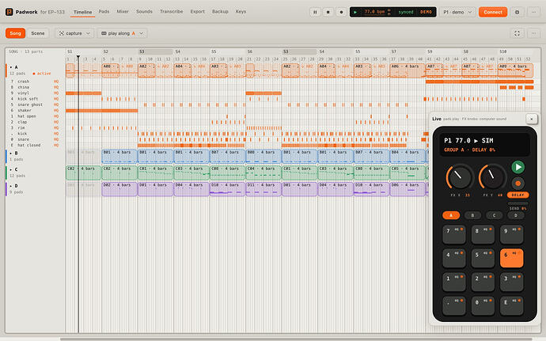Open the Pads tab
This screenshot has height=341, width=546.
[x=104, y=12]
